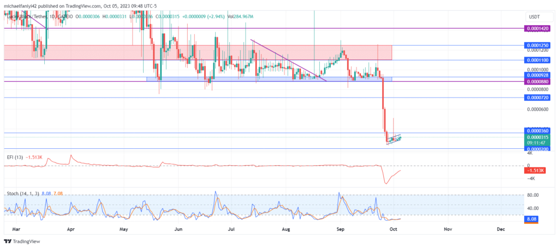Select the 0.0001420 purple price label
559x248 pixels.
[x=538, y=28]
